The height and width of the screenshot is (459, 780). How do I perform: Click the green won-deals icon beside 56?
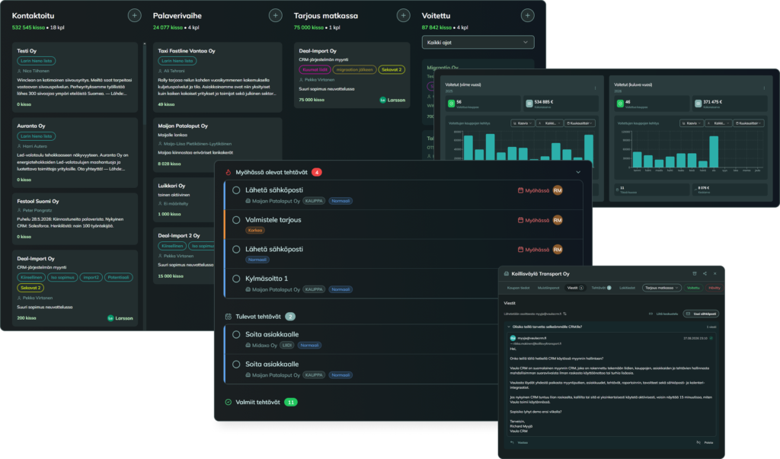[451, 104]
